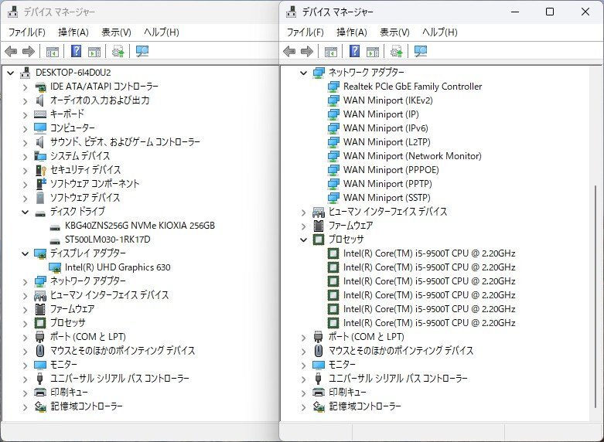Click 印刷キュー printer icon in right window
604x442 pixels.
pyautogui.click(x=319, y=393)
